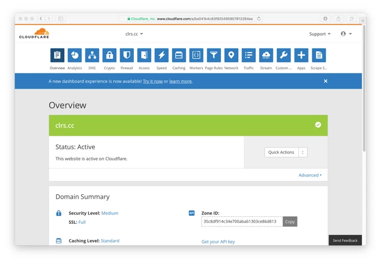The height and width of the screenshot is (269, 389).
Task: Click the learn more link
Action: (x=181, y=81)
